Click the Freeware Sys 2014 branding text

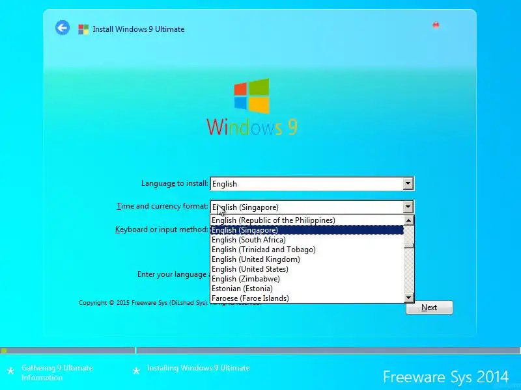[x=445, y=377]
